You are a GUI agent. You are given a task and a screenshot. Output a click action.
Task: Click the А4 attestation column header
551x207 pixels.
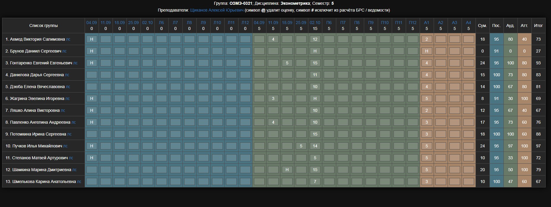point(468,23)
